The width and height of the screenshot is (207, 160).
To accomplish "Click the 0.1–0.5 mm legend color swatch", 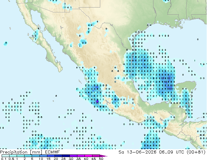I will (x=6, y=156).
